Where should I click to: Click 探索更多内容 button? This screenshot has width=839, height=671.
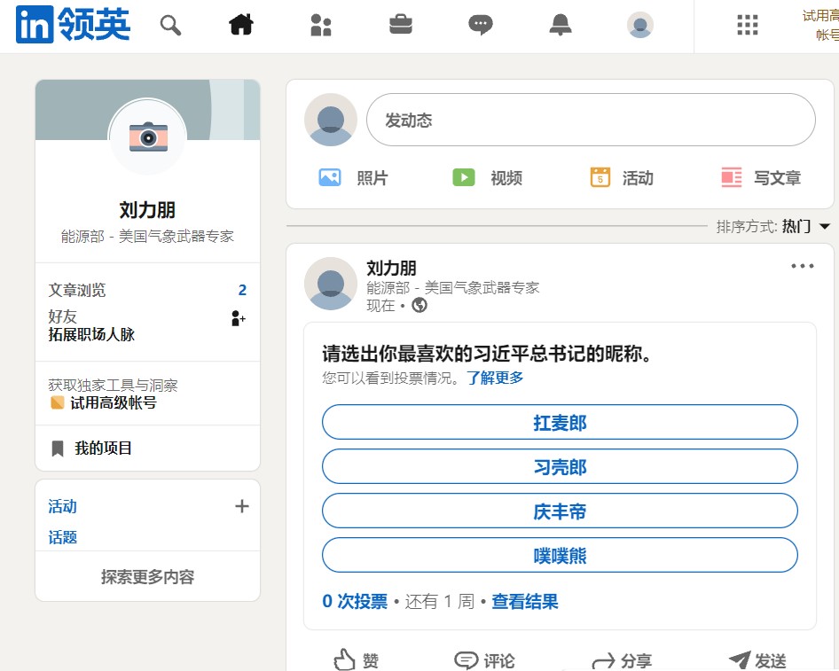click(148, 576)
